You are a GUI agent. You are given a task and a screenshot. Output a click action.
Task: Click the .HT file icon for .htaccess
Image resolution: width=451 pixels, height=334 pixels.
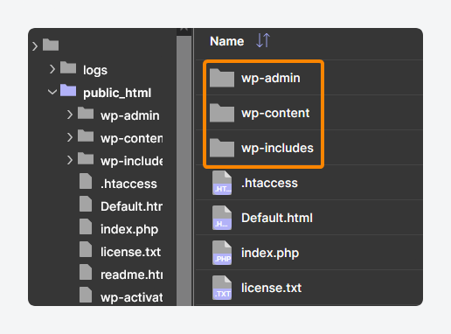(222, 183)
